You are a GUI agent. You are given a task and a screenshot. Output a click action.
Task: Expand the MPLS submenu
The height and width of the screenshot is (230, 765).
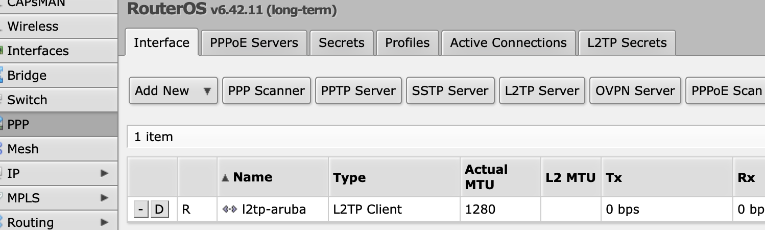pos(59,198)
